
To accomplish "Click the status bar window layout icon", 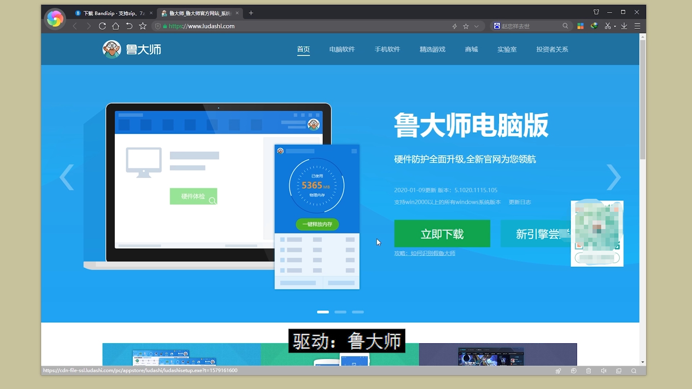I will click(619, 371).
